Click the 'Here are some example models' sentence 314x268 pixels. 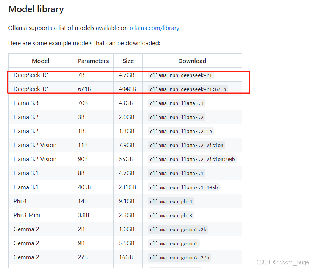click(84, 43)
